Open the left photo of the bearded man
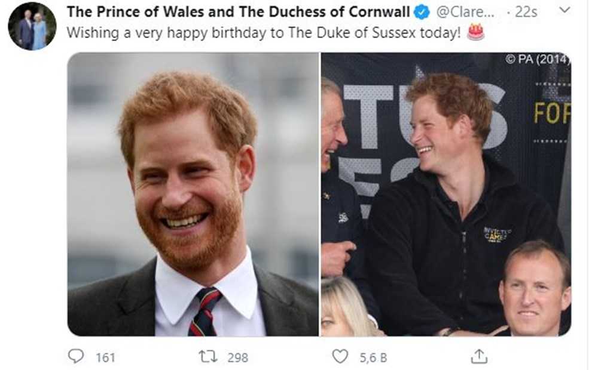The width and height of the screenshot is (598, 370). point(193,194)
